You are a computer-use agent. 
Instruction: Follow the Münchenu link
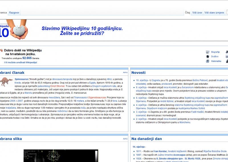[x=185, y=122]
